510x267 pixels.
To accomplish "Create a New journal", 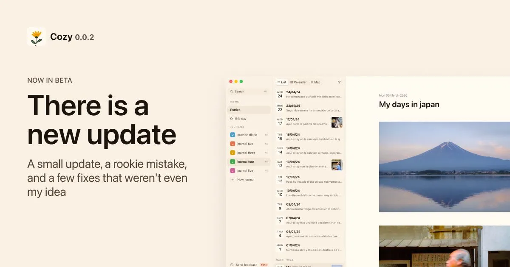I will point(249,180).
